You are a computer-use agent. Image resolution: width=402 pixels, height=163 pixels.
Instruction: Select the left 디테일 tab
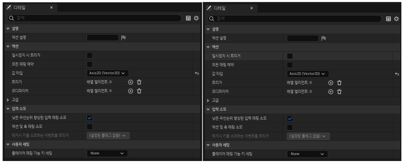(x=31, y=7)
